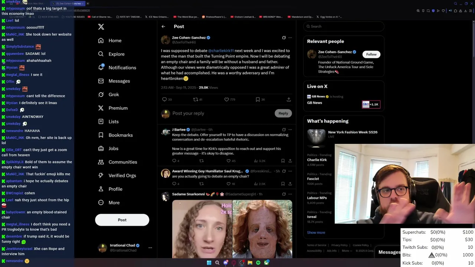Click Show more under trends
Viewport: 475px width, 267px height.
[316, 233]
